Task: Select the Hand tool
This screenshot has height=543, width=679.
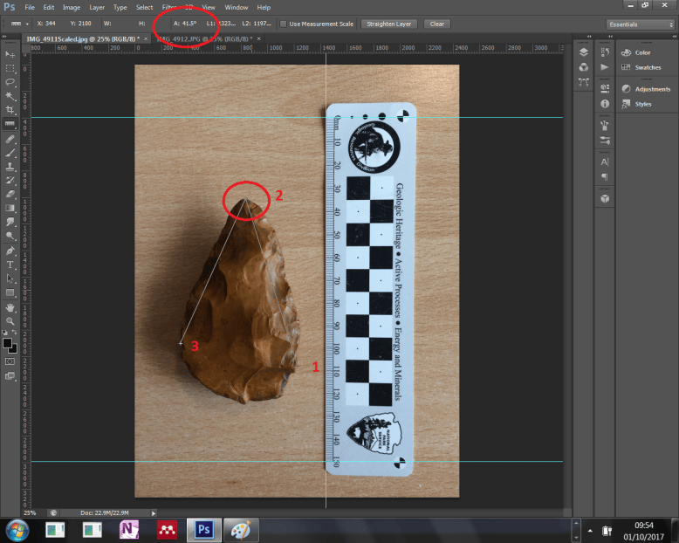Action: click(x=10, y=307)
